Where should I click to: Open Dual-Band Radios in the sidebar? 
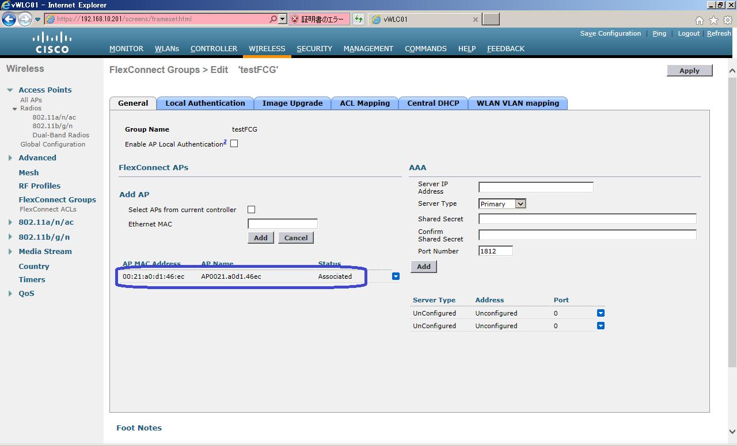tap(61, 135)
